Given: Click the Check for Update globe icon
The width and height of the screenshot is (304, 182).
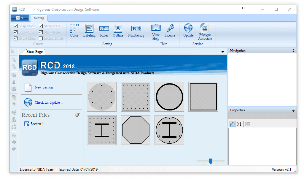Looking at the screenshot, I should [28, 103].
